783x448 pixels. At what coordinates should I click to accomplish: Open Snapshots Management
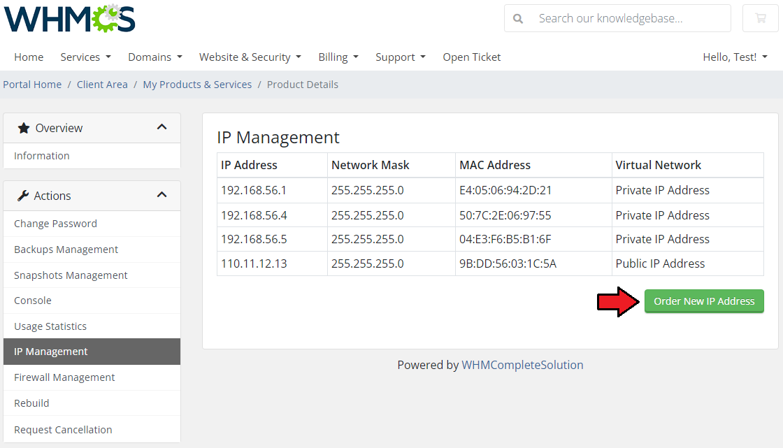92,275
